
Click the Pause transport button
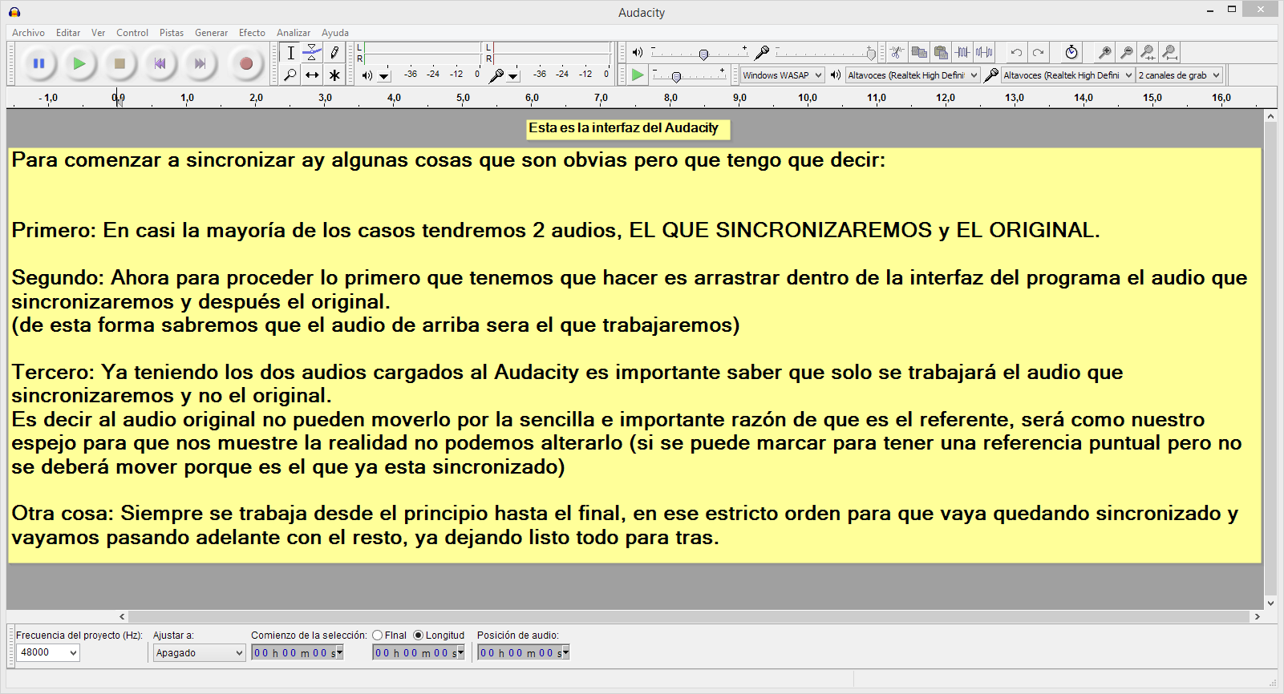(38, 63)
